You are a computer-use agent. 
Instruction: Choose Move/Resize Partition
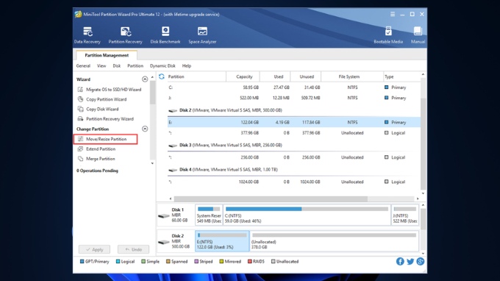click(x=106, y=139)
